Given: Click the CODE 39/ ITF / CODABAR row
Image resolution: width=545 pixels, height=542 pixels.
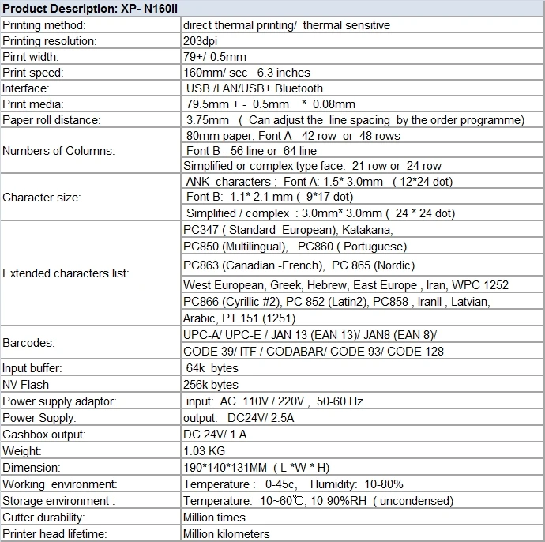Looking at the screenshot, I should coord(363,351).
